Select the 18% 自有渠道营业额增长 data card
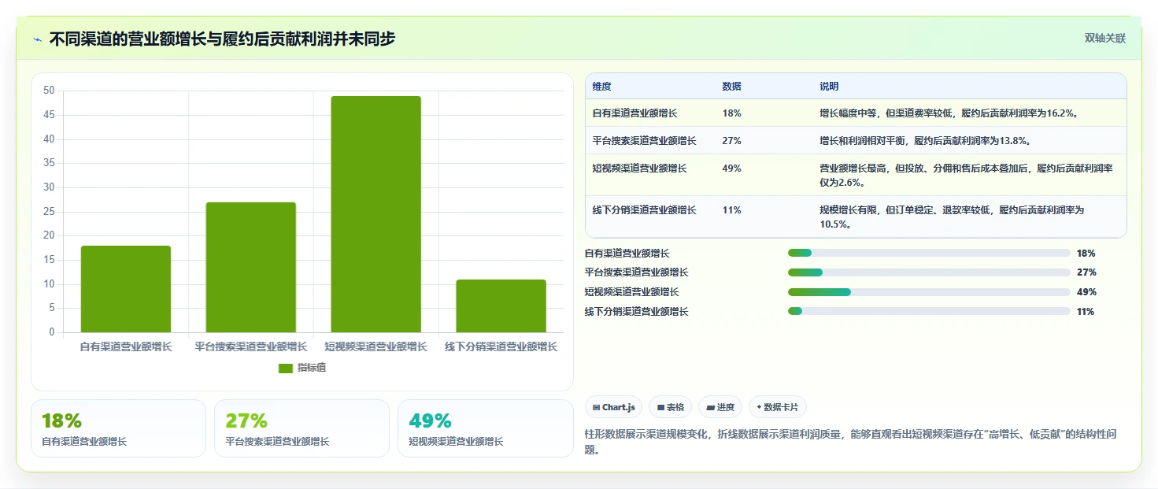This screenshot has height=489, width=1158. click(118, 428)
